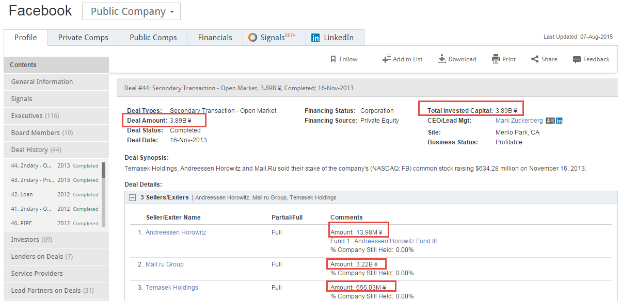Select Signals in the Contents sidebar
Image resolution: width=620 pixels, height=301 pixels.
click(x=56, y=99)
